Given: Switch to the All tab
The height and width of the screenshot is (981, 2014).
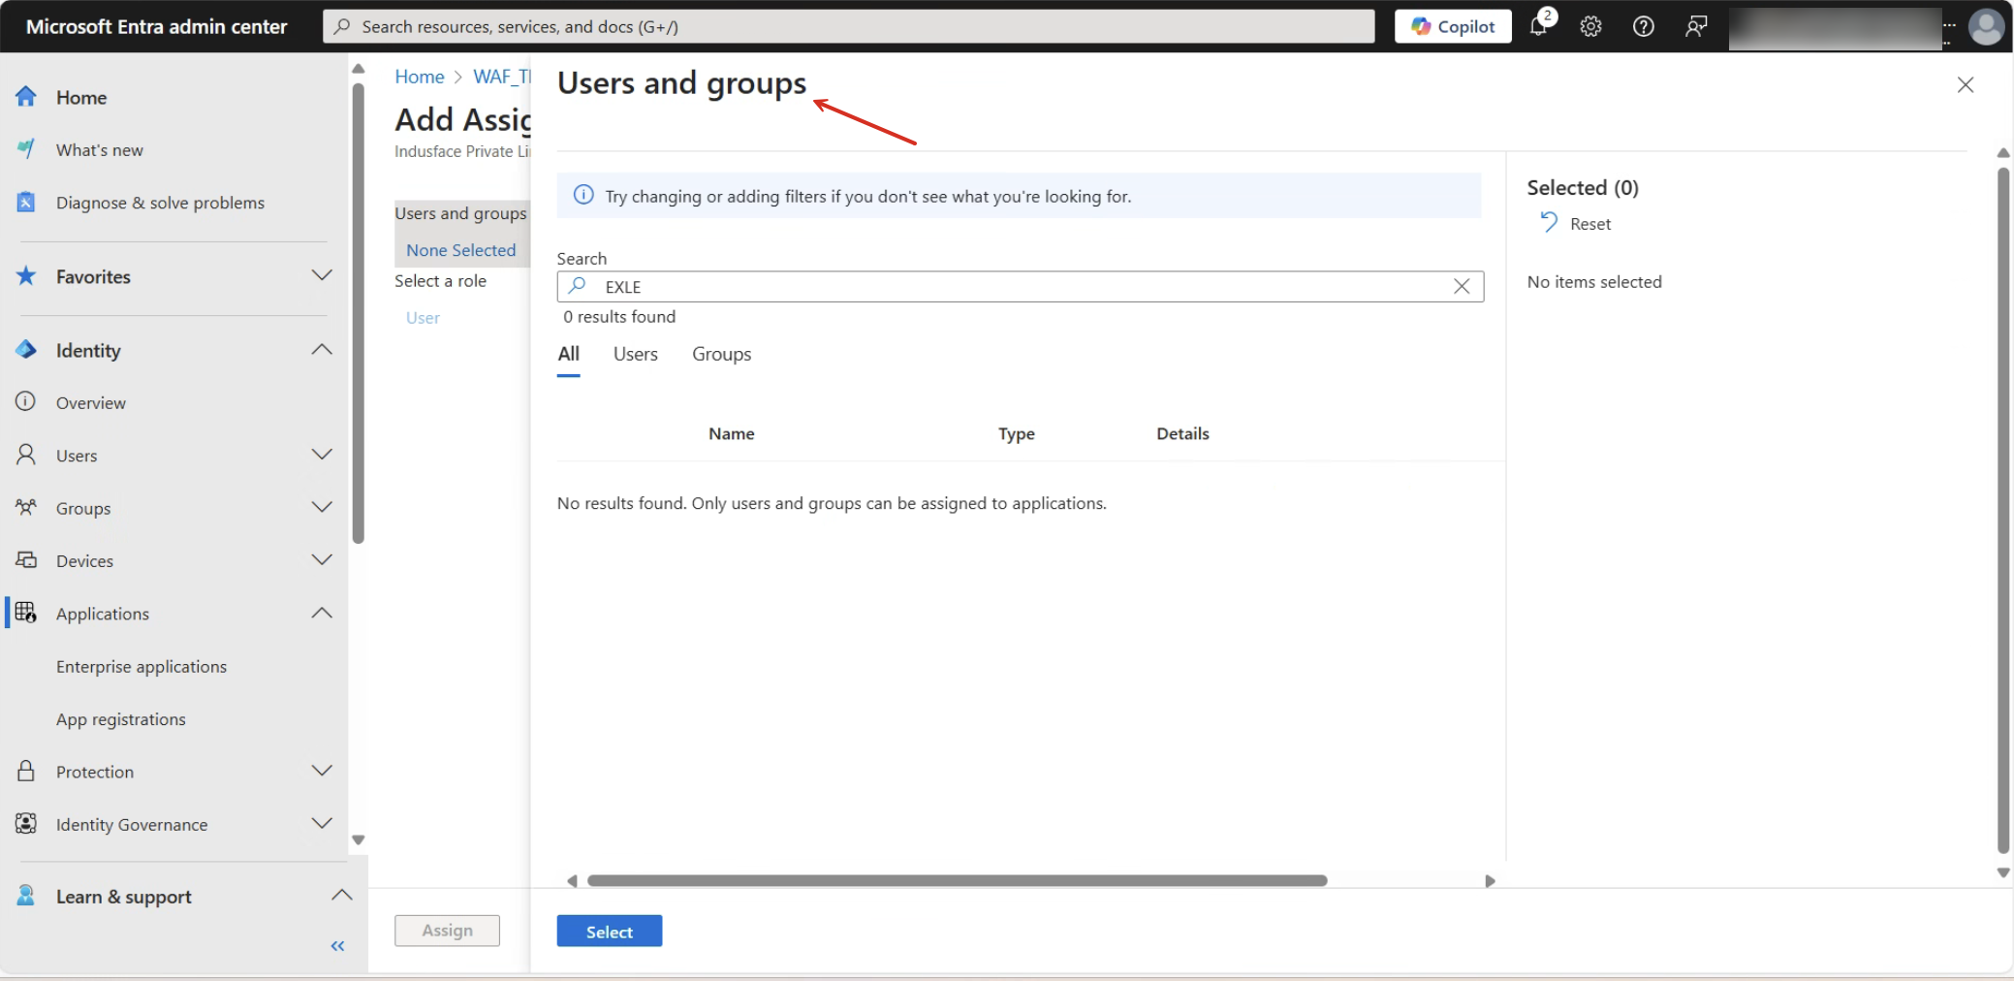Looking at the screenshot, I should tap(569, 355).
